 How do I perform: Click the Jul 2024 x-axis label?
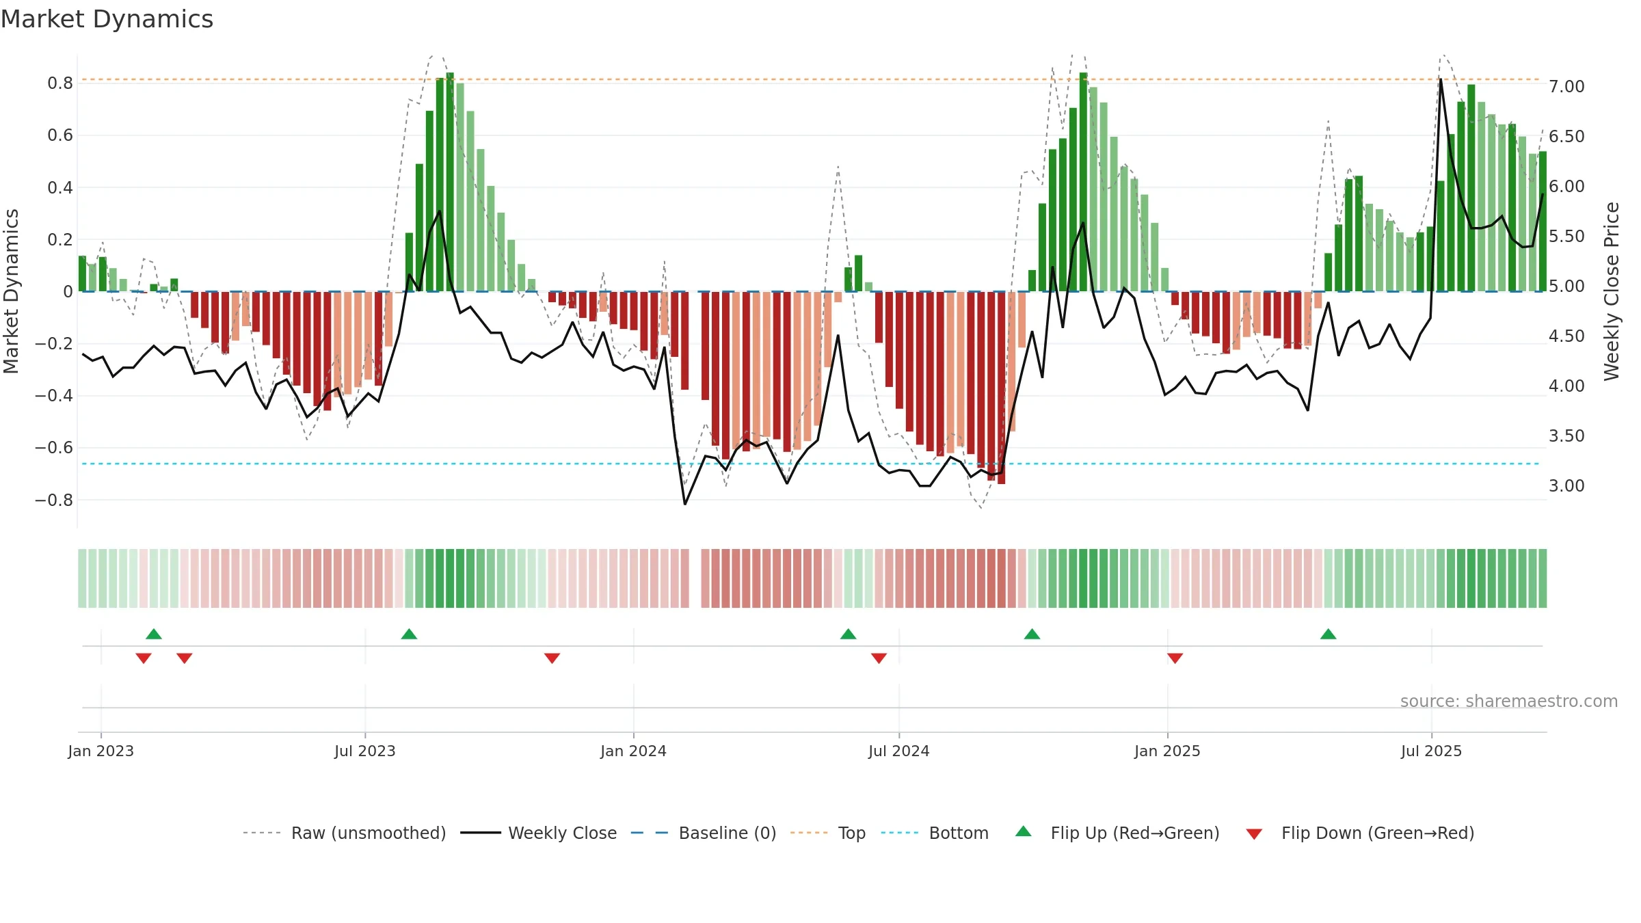pos(898,751)
